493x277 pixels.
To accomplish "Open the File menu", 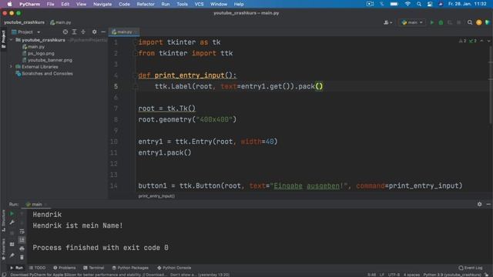I will (50, 4).
